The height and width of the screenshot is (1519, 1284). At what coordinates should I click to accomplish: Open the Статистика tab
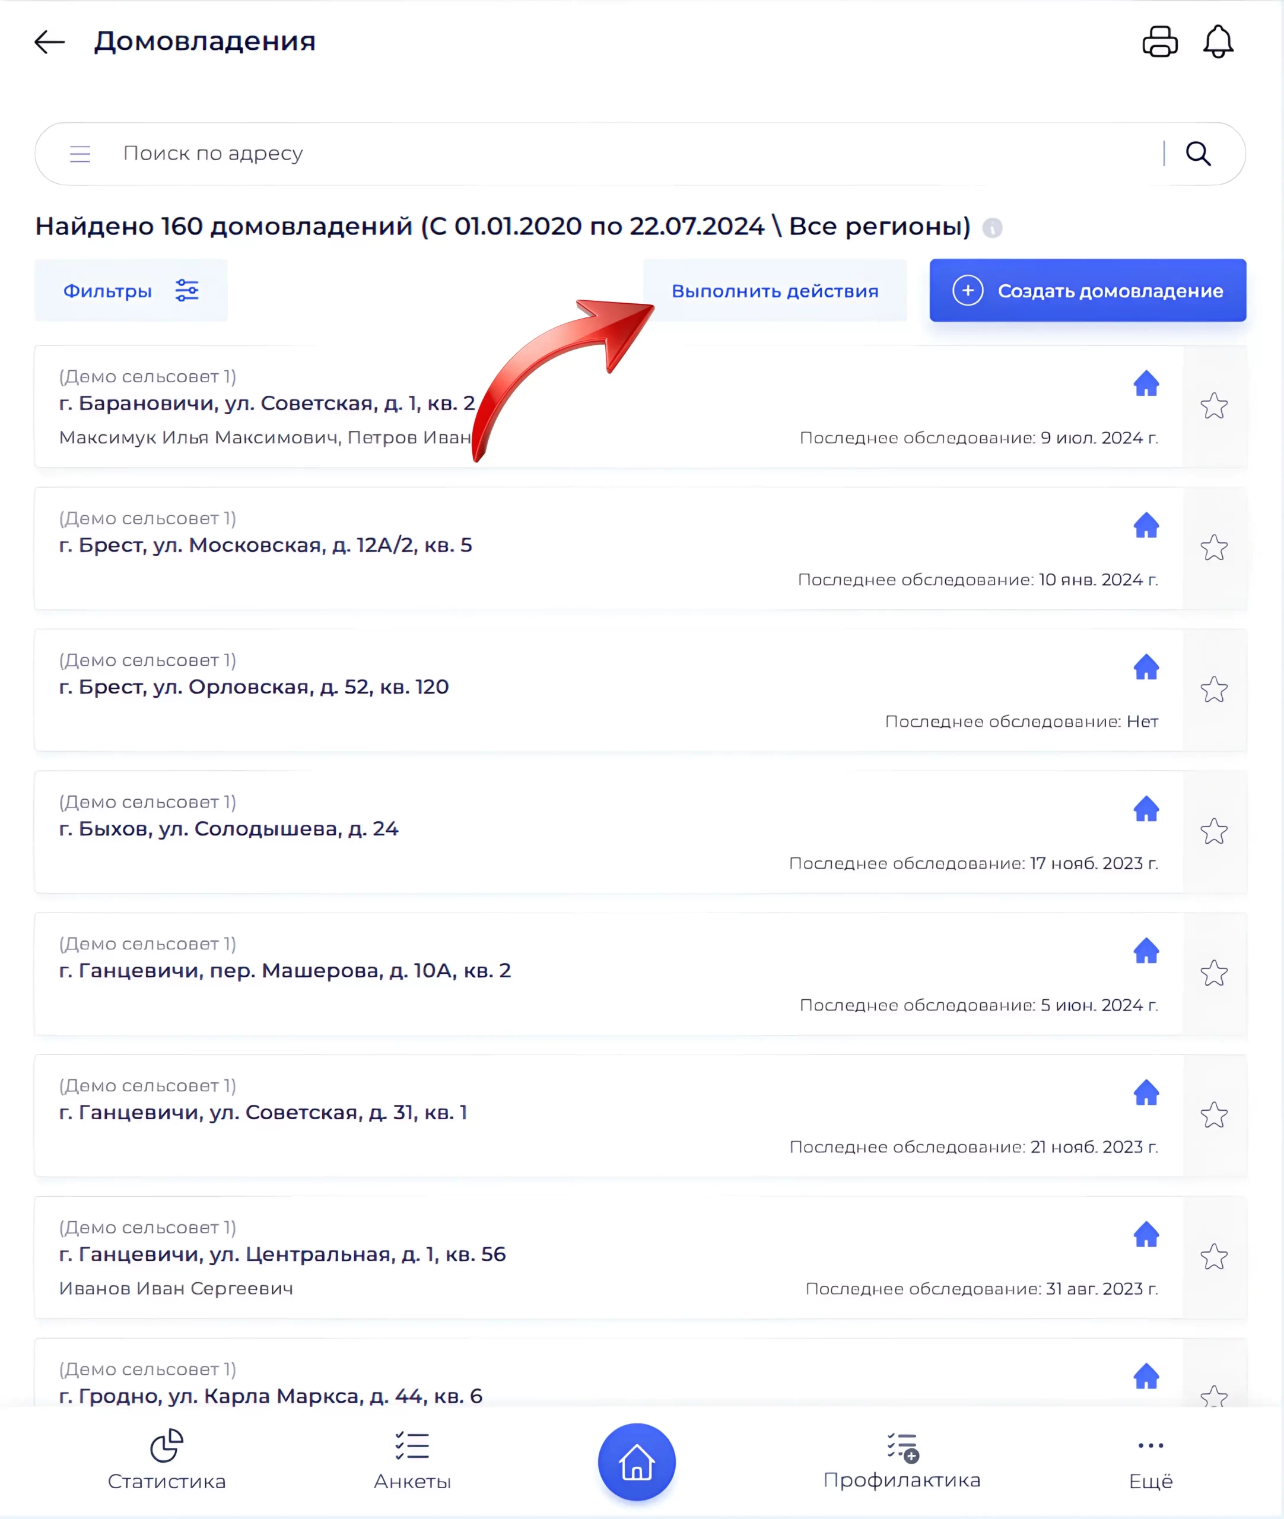(x=167, y=1460)
